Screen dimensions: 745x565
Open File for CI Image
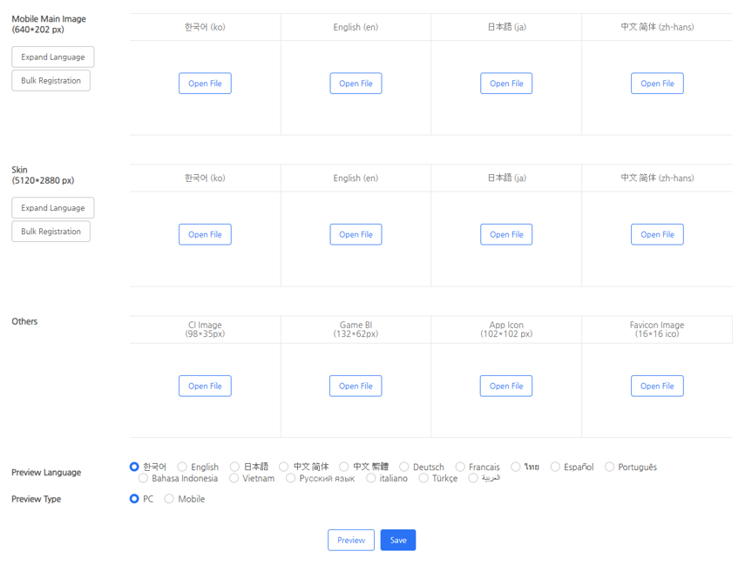[x=205, y=386]
